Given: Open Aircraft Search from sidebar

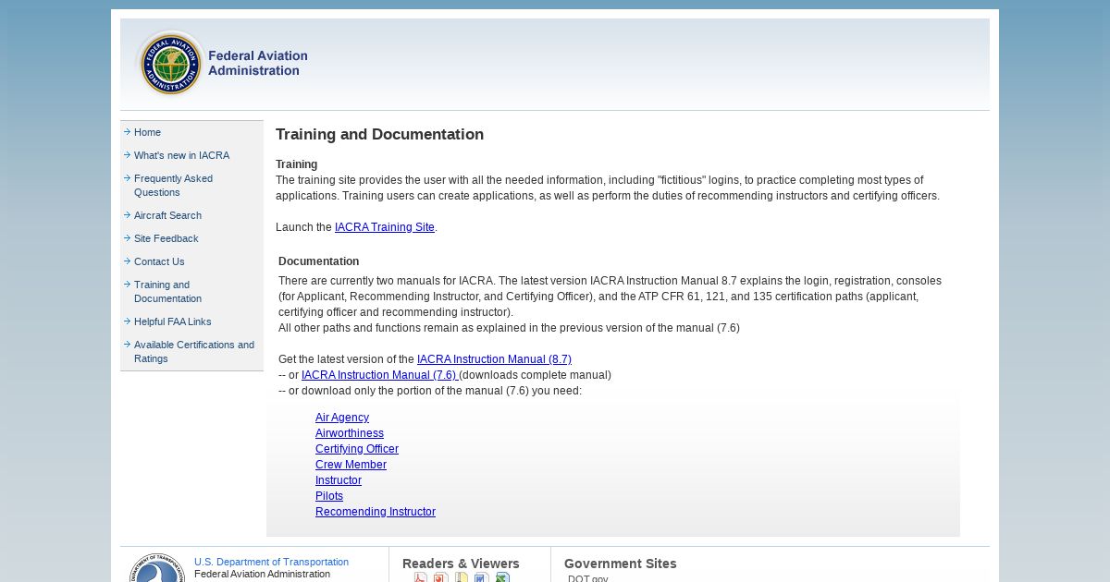Looking at the screenshot, I should [x=167, y=215].
